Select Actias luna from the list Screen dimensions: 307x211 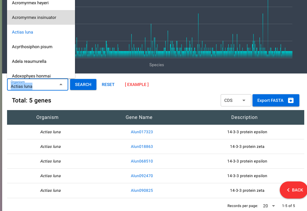[41, 32]
